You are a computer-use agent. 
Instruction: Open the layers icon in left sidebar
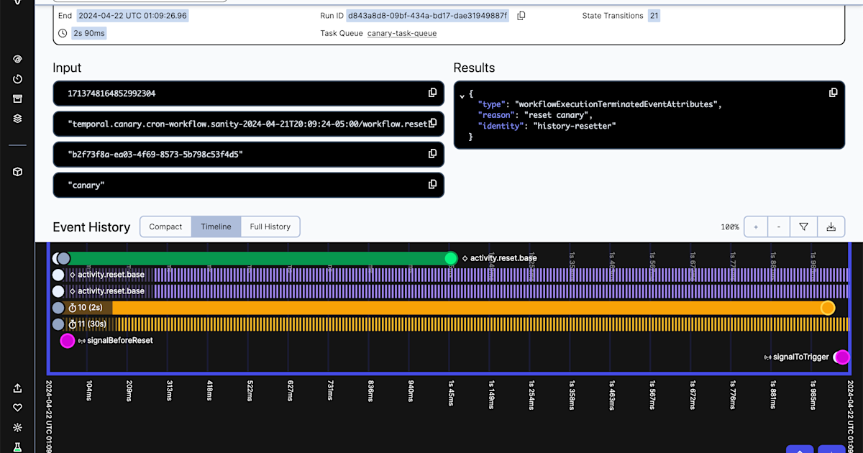[18, 119]
